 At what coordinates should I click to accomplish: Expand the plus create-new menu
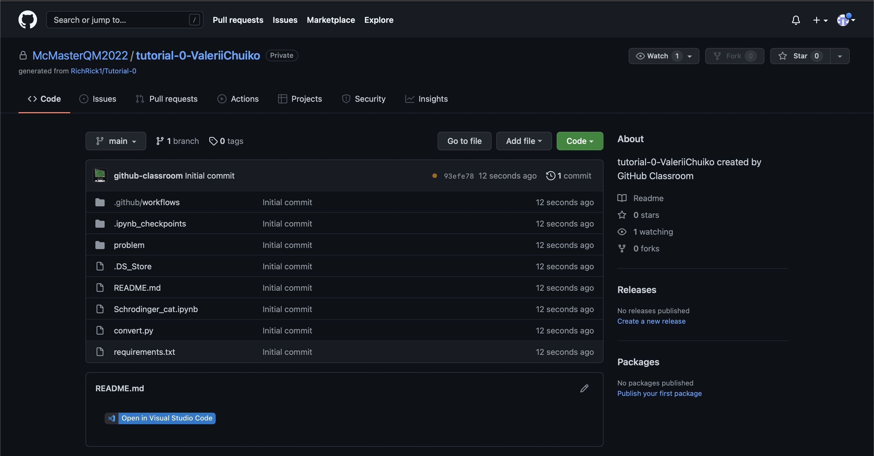[820, 20]
